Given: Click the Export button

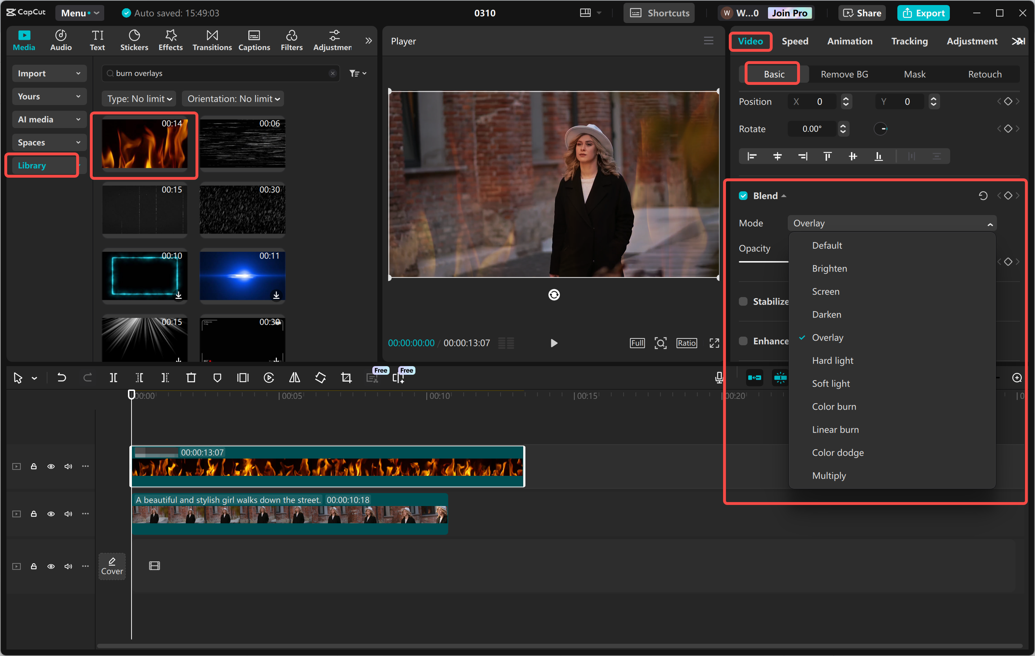Looking at the screenshot, I should coord(923,13).
